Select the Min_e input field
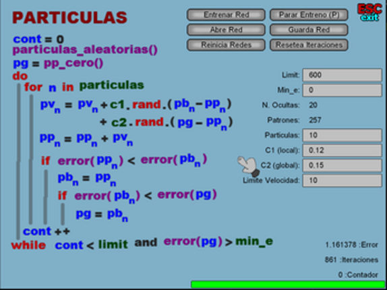 pyautogui.click(x=343, y=90)
